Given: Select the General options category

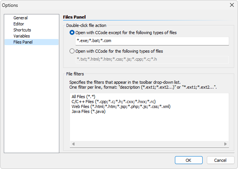Looking at the screenshot, I should coord(21,18).
